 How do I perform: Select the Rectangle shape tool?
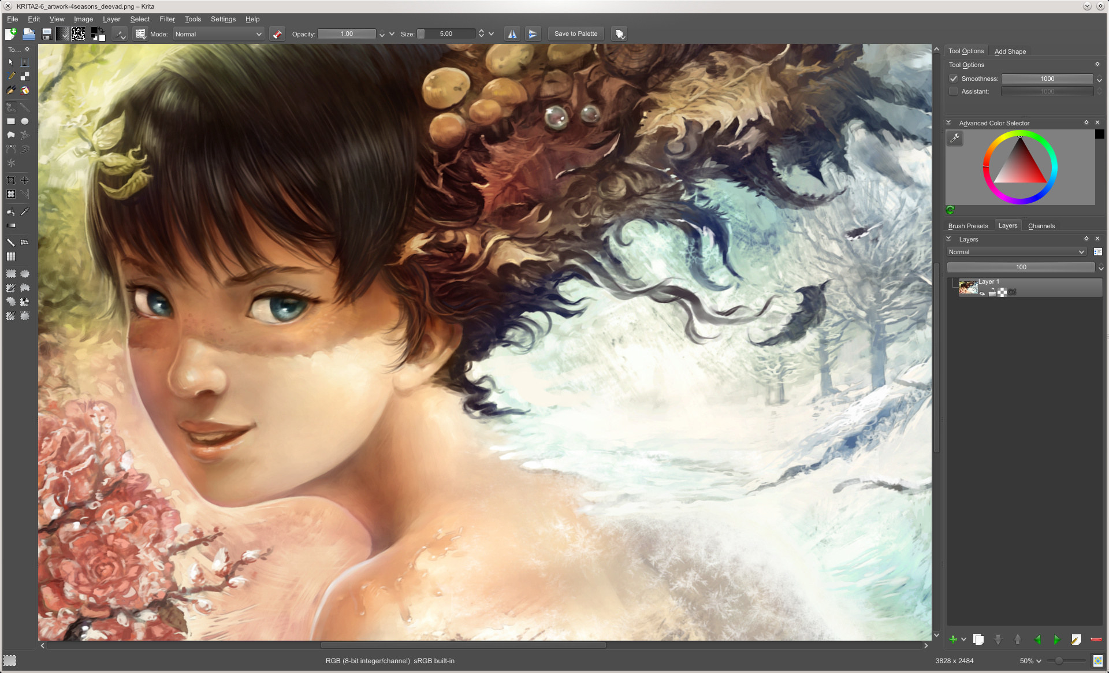pos(10,120)
